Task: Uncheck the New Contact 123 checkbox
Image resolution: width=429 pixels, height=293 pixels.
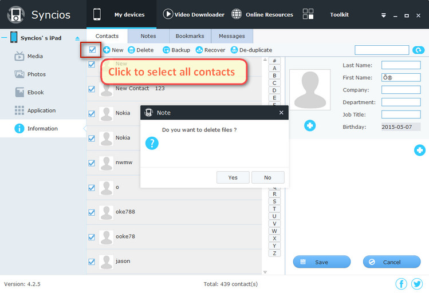Action: tap(92, 89)
